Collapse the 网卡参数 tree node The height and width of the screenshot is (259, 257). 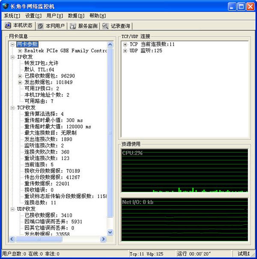coord(12,44)
